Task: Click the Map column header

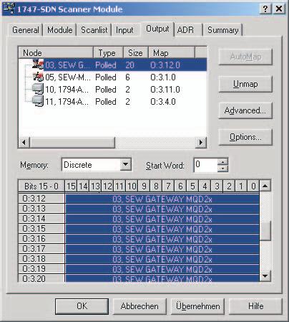Action: coord(172,52)
